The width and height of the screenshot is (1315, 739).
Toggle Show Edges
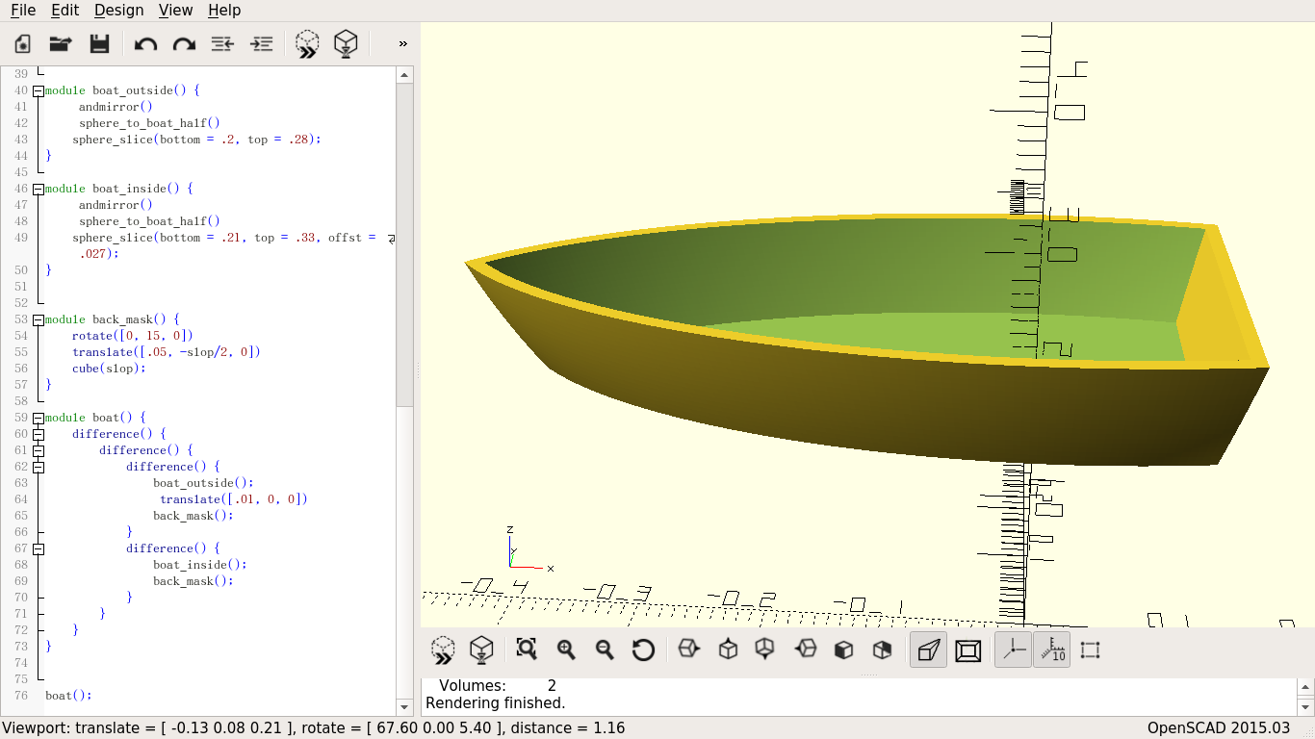(x=1090, y=650)
